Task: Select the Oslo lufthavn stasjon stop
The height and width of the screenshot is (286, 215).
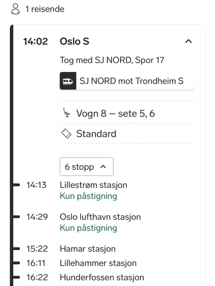Action: [100, 217]
